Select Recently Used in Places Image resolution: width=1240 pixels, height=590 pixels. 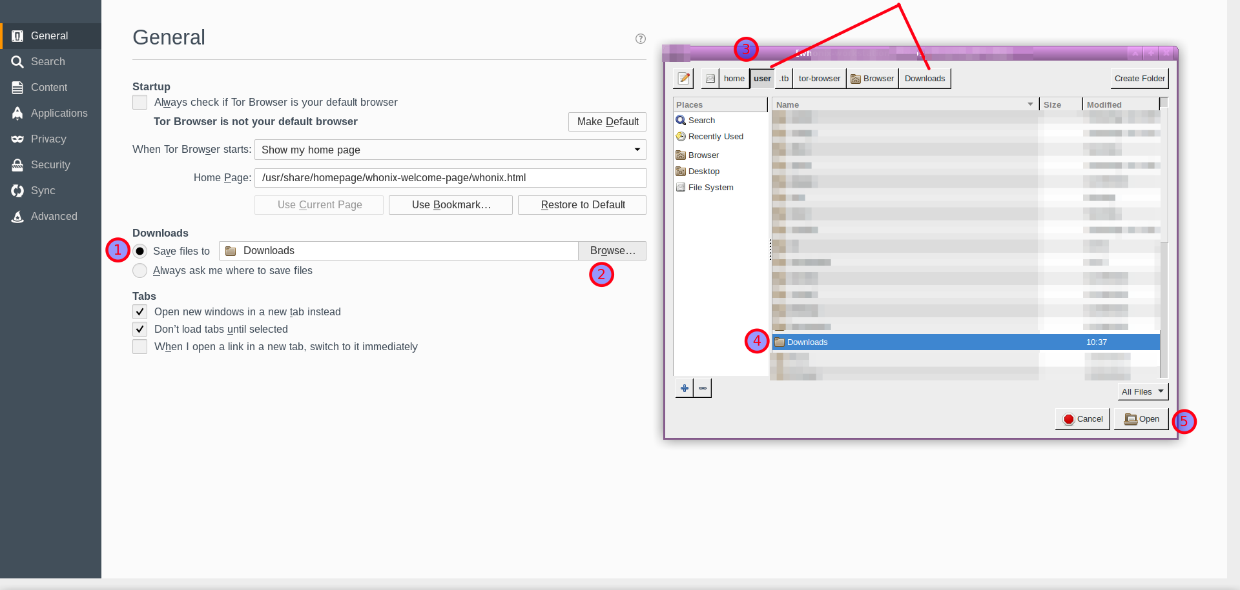click(715, 137)
